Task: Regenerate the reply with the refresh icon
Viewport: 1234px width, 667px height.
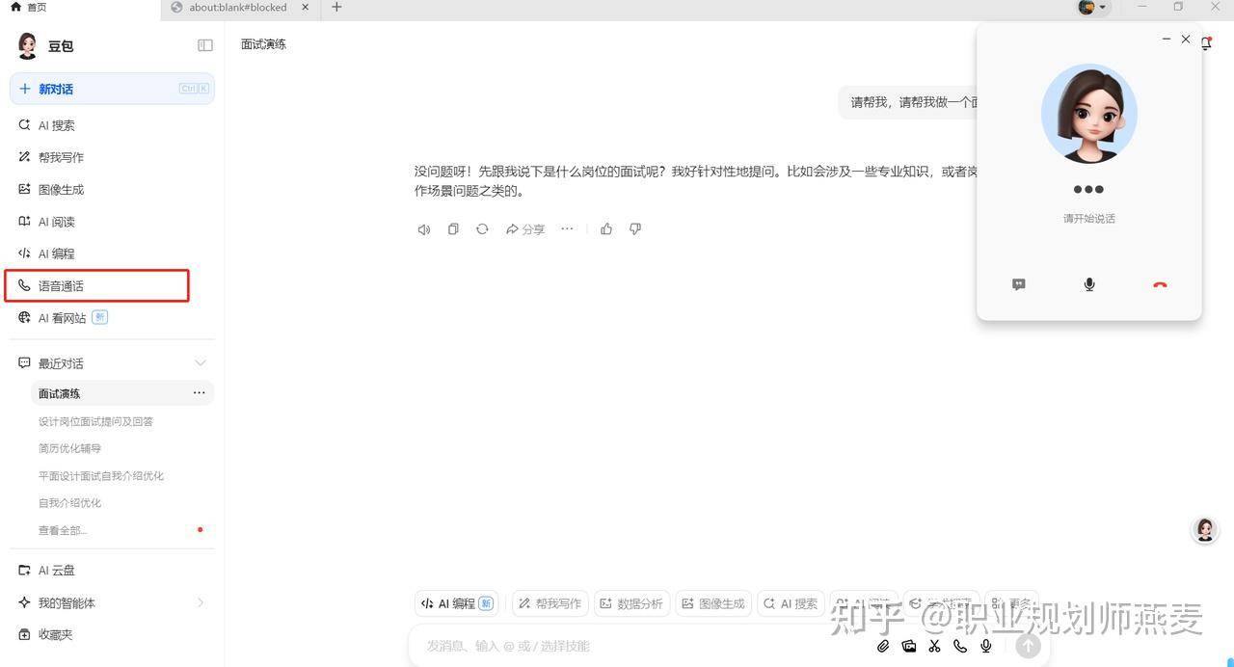Action: [x=482, y=229]
